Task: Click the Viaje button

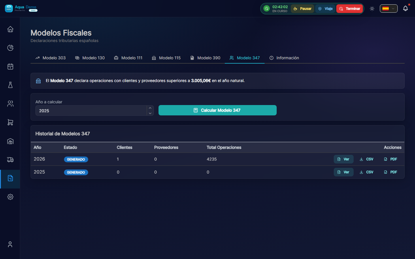Action: click(x=325, y=9)
